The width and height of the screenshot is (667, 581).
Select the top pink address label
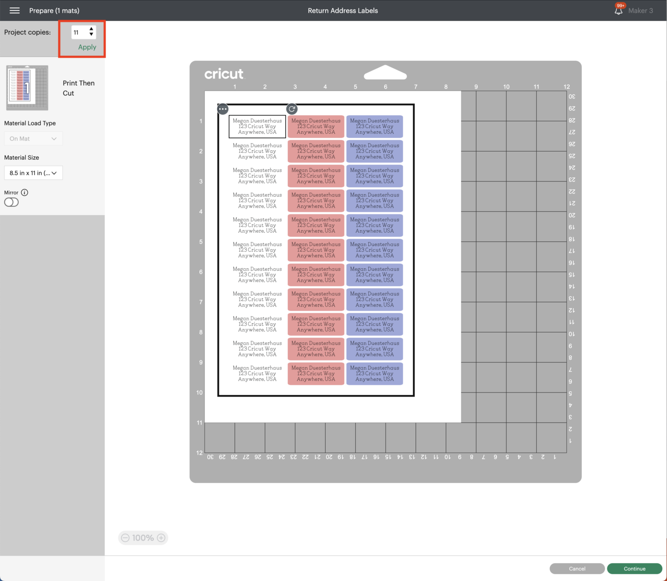(x=316, y=126)
